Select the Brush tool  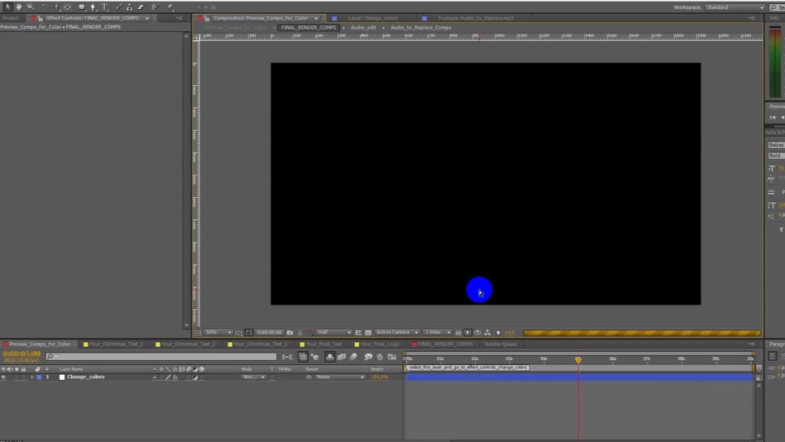pyautogui.click(x=119, y=7)
